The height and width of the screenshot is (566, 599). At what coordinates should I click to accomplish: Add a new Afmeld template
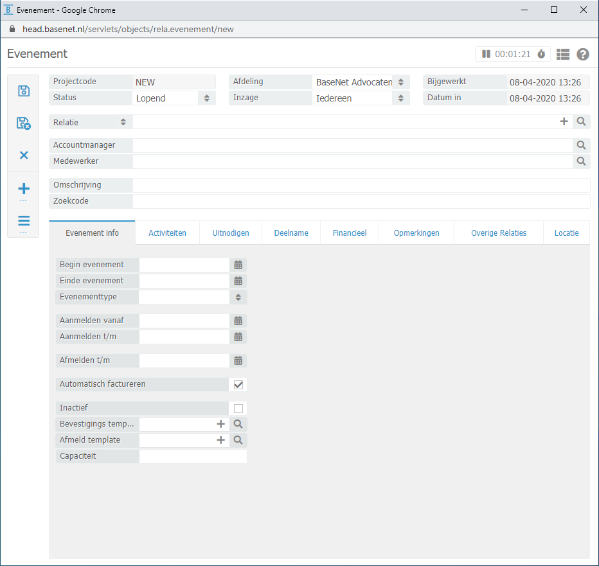(x=221, y=440)
